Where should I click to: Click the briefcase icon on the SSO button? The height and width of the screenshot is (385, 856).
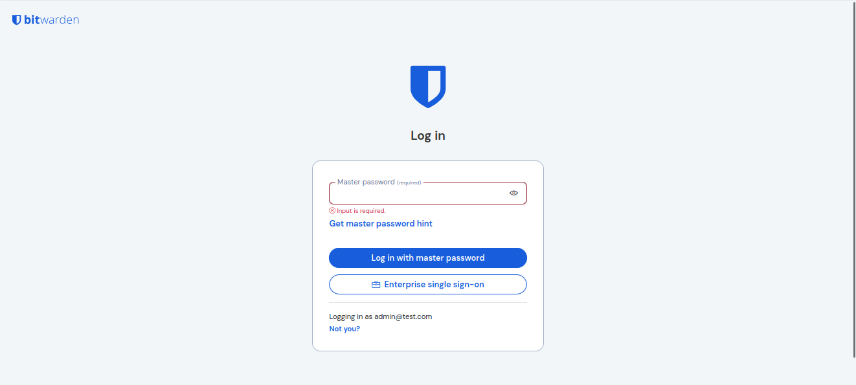(376, 285)
